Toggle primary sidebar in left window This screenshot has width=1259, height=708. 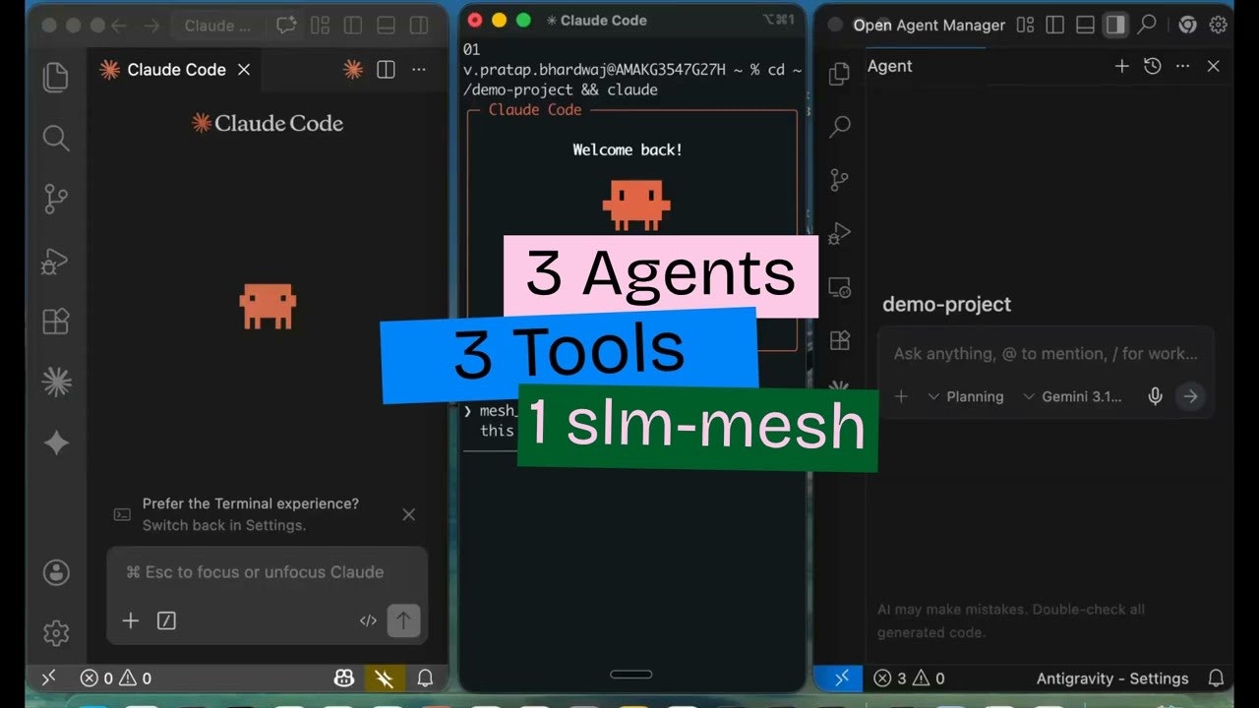(352, 26)
